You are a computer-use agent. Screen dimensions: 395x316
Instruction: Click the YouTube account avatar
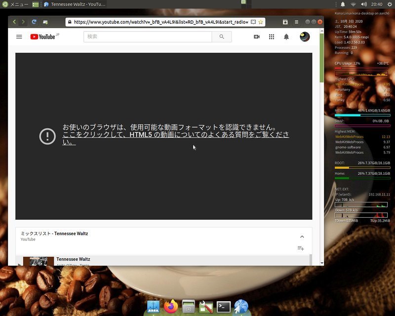pos(304,37)
